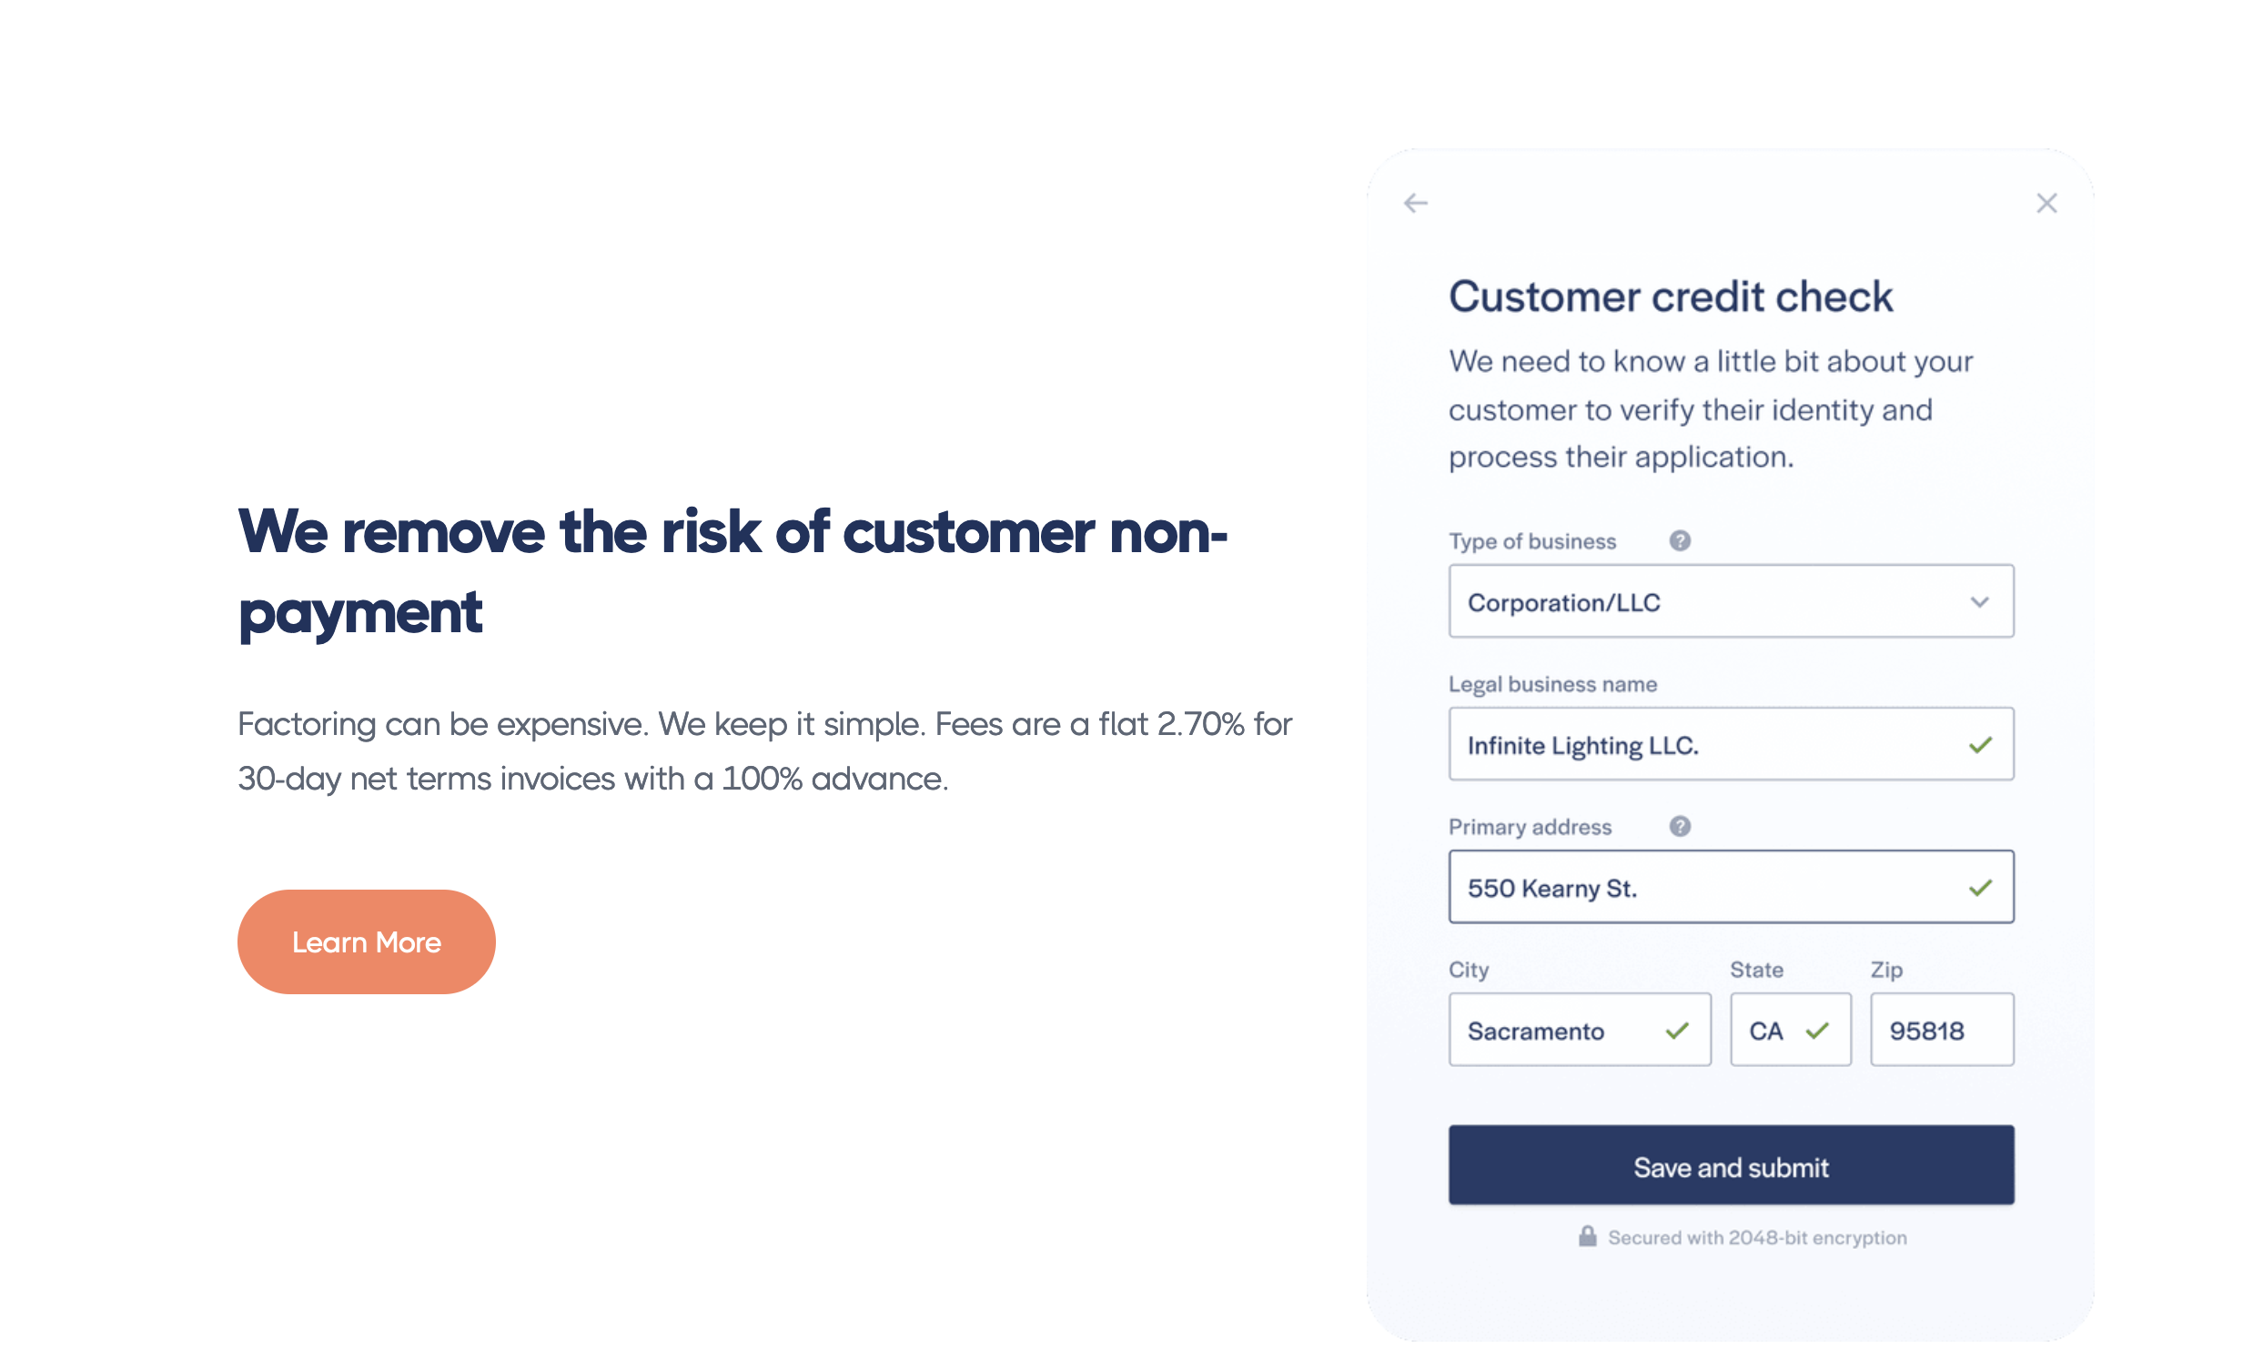
Task: Click the back arrow in credit check panel
Action: [1416, 203]
